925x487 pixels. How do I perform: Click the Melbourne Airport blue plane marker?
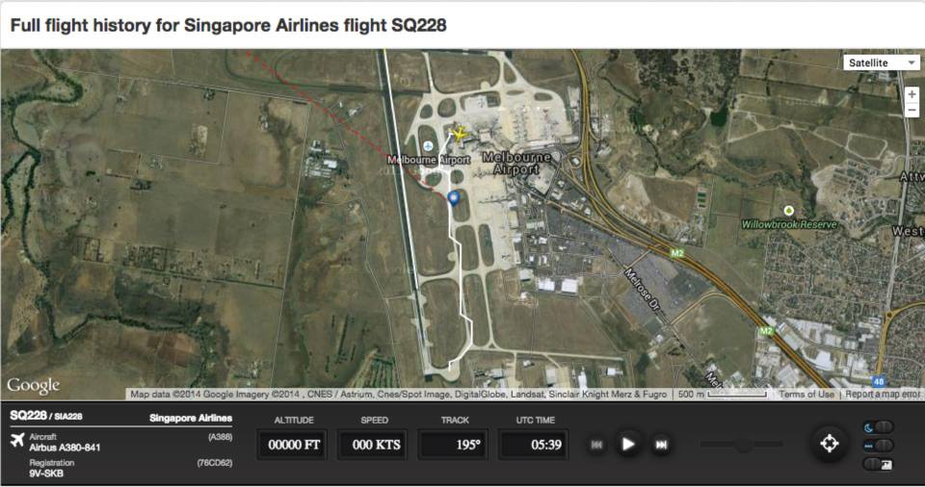point(428,146)
